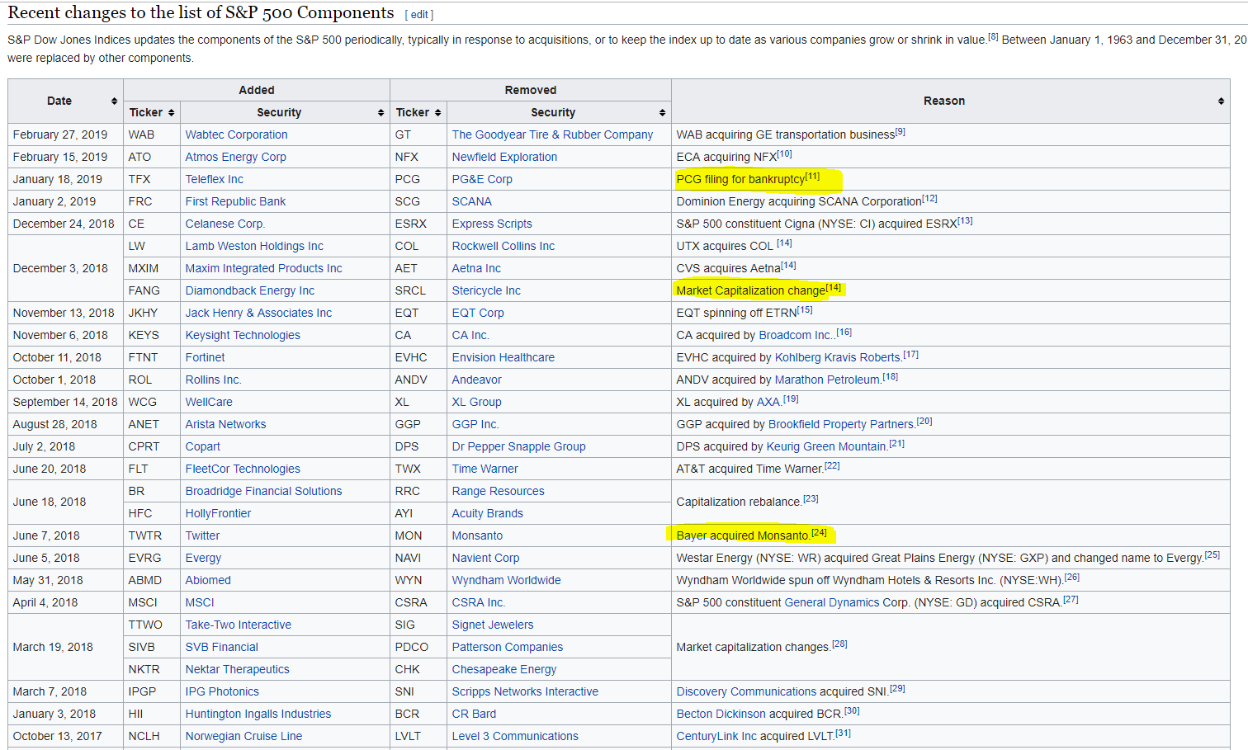Open the General Dynamics link
This screenshot has height=750, width=1248.
click(832, 602)
